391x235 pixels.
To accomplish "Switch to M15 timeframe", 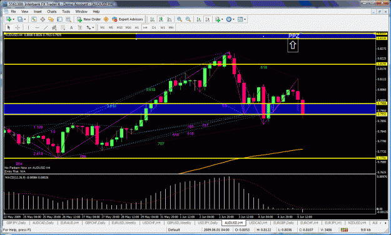I will (x=119, y=27).
